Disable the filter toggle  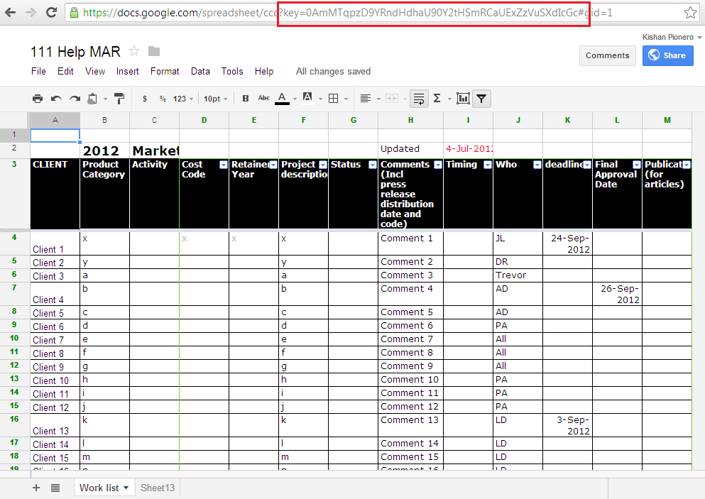coord(481,99)
